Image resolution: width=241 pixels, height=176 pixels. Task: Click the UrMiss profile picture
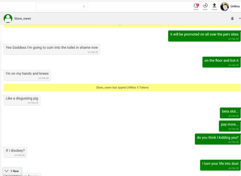[224, 7]
